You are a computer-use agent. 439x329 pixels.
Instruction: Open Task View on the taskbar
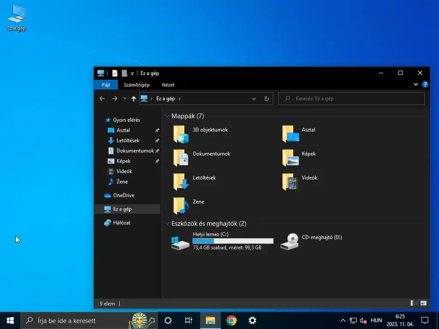click(189, 320)
